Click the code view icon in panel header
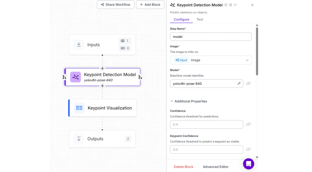The width and height of the screenshot is (312, 172). (235, 5)
